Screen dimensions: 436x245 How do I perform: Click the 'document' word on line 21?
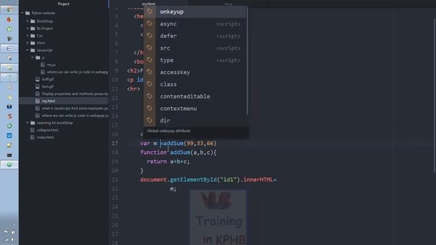pyautogui.click(x=153, y=180)
